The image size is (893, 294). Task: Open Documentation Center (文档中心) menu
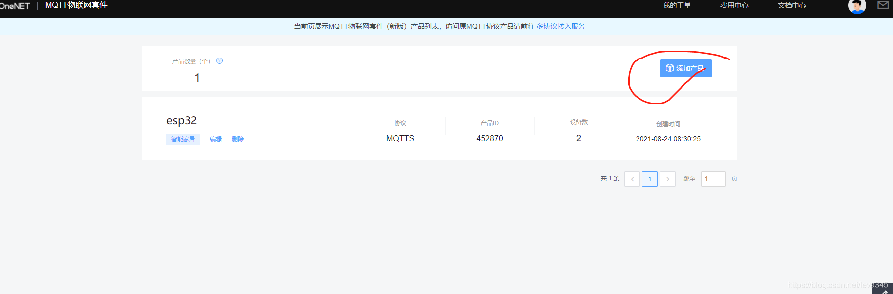(x=792, y=5)
